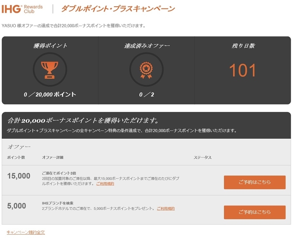Image resolution: width=294 pixels, height=238 pixels.
Task: Click the 合計20,000ボーナスポイント banner heading
Action: click(x=83, y=120)
